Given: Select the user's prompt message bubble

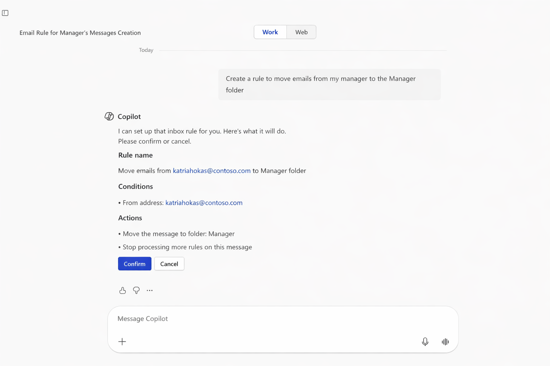Looking at the screenshot, I should (x=329, y=84).
